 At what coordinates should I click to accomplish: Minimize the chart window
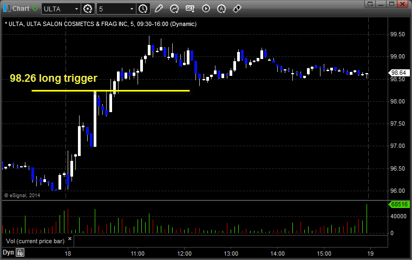381,4
